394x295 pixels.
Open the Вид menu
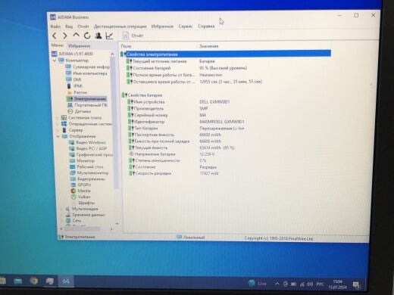click(69, 26)
